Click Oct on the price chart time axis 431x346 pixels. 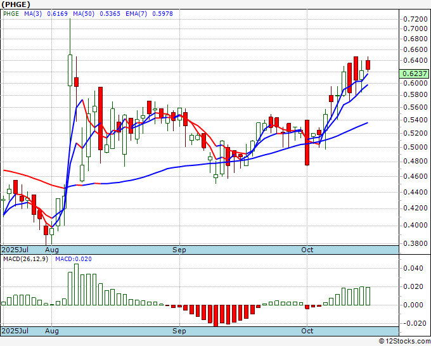(307, 250)
